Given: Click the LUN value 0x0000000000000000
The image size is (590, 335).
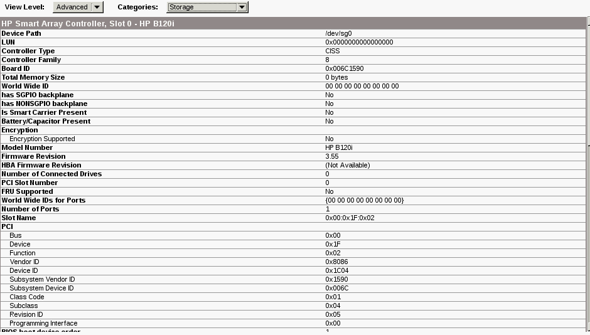Looking at the screenshot, I should [x=359, y=42].
